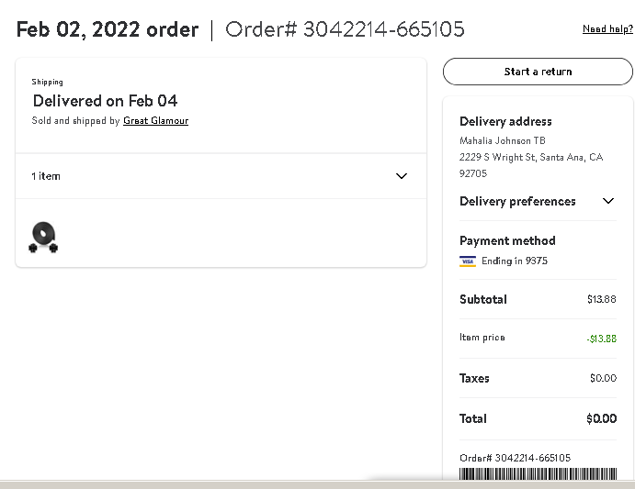Expand Delivery preferences chevron

pyautogui.click(x=607, y=201)
